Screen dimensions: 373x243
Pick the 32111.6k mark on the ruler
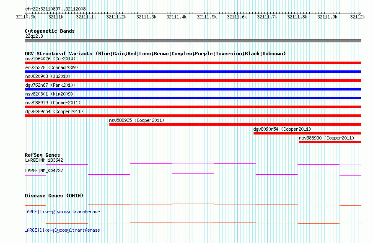pyautogui.click(x=237, y=17)
